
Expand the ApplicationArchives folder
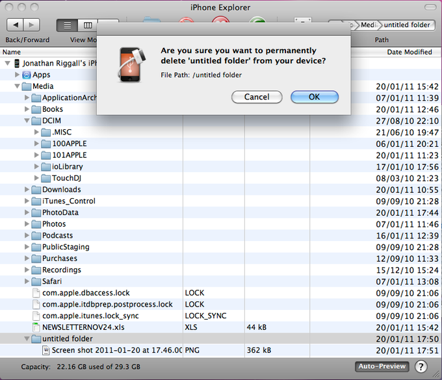[x=27, y=97]
